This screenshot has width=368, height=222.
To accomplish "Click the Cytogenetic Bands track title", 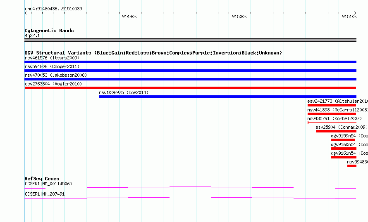I will tap(49, 31).
